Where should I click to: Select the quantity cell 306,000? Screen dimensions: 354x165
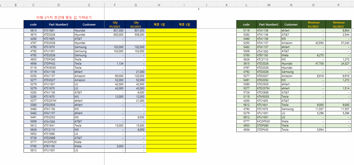click(136, 35)
